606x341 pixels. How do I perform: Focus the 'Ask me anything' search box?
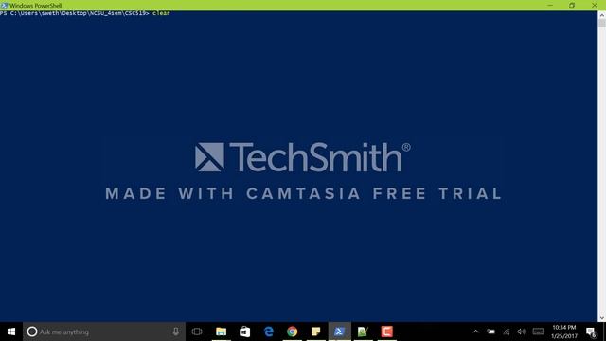[104, 332]
